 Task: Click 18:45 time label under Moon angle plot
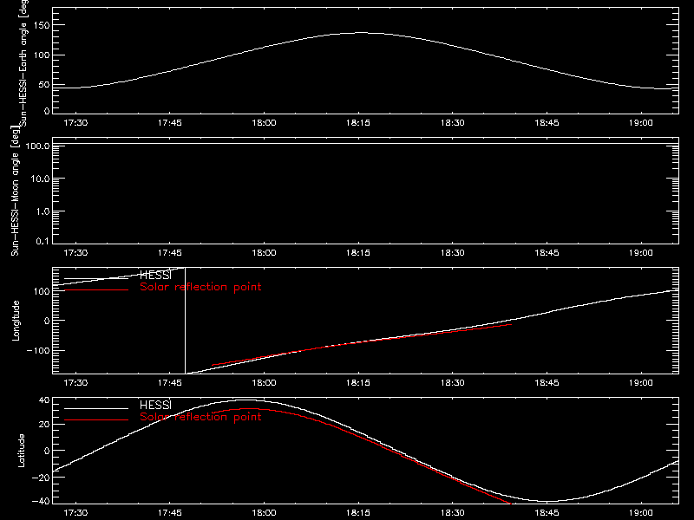coord(547,253)
